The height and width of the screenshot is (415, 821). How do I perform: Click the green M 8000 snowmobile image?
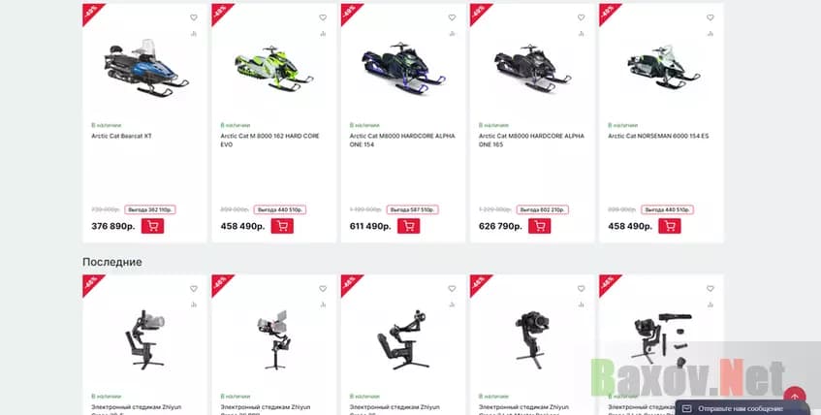(274, 68)
